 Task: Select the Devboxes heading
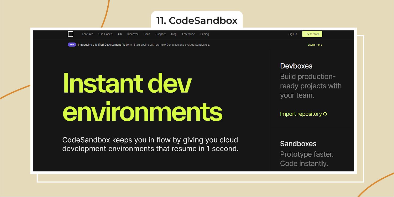(x=296, y=66)
